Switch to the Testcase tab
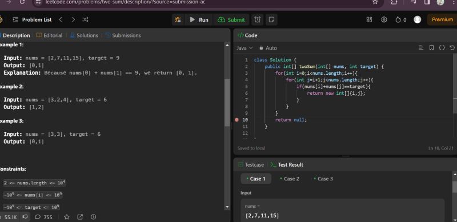Viewport: 457px width, 222px height. click(251, 164)
